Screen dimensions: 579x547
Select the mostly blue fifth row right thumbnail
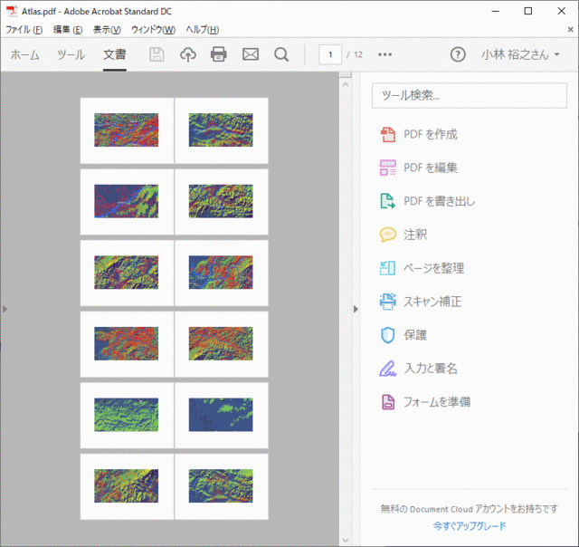222,415
